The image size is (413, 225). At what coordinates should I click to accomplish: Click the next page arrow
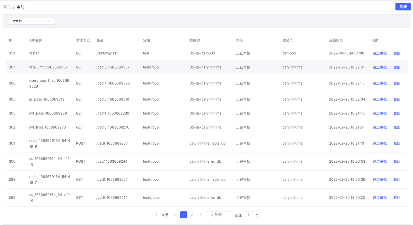[x=201, y=215]
